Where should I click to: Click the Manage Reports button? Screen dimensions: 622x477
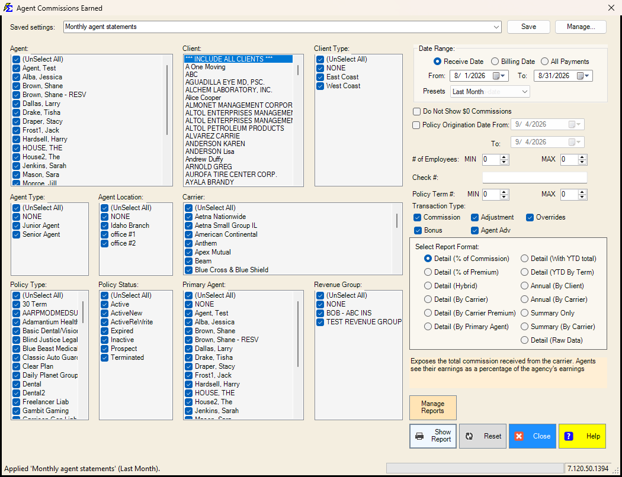(433, 408)
